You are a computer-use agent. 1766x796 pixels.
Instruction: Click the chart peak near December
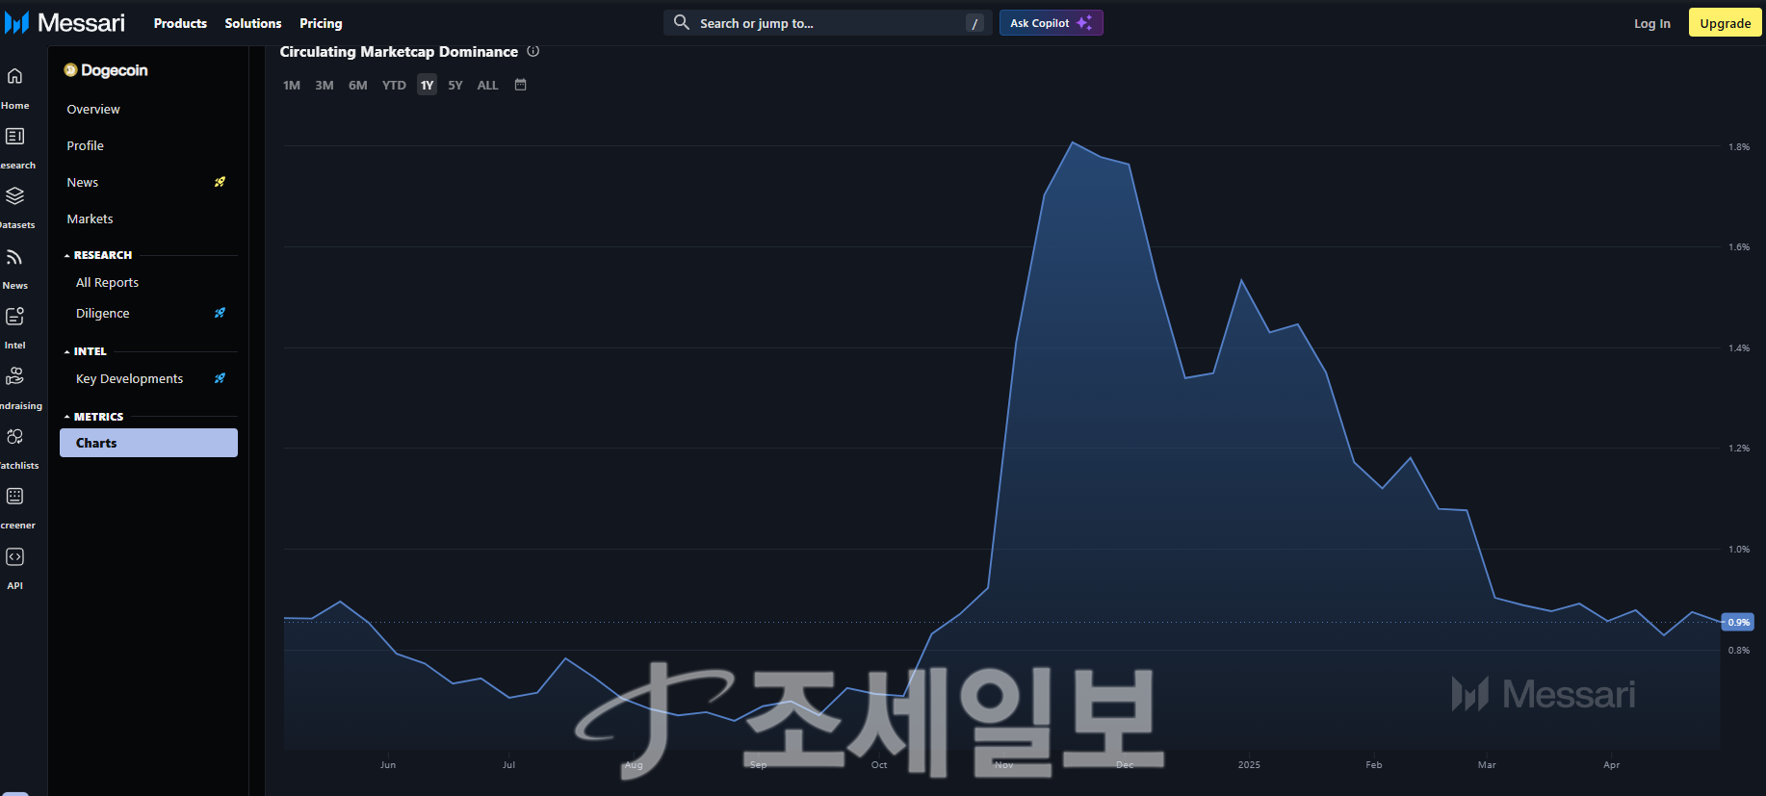click(x=1073, y=142)
